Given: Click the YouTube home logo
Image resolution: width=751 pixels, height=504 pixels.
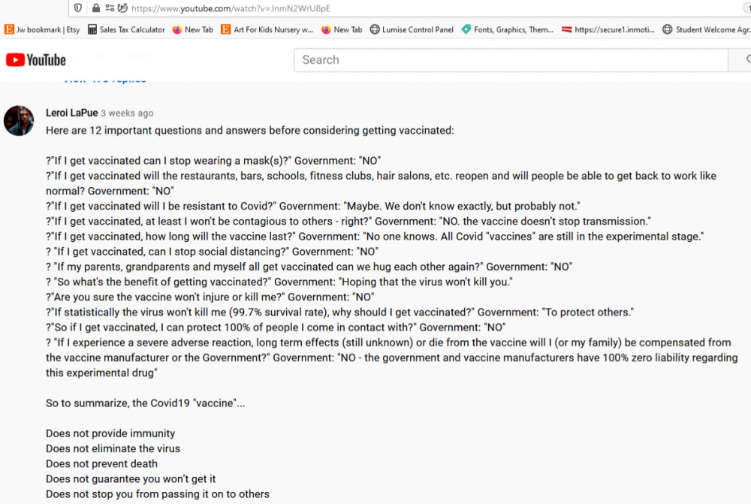Looking at the screenshot, I should click(35, 60).
